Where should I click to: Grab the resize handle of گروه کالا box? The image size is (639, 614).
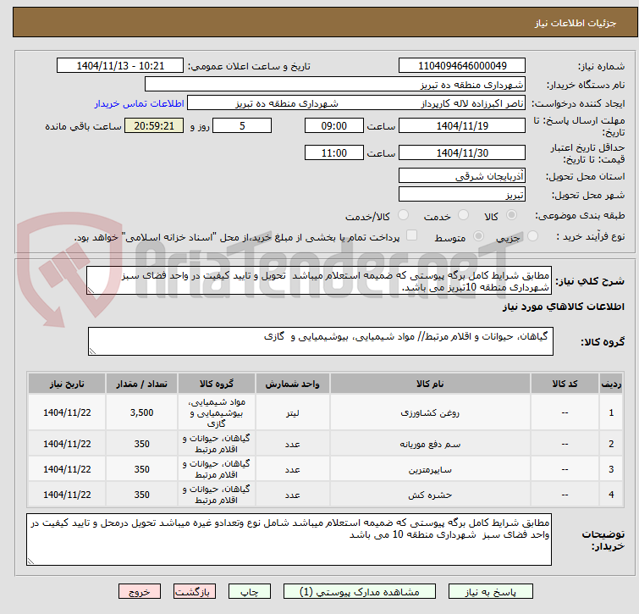(92, 351)
